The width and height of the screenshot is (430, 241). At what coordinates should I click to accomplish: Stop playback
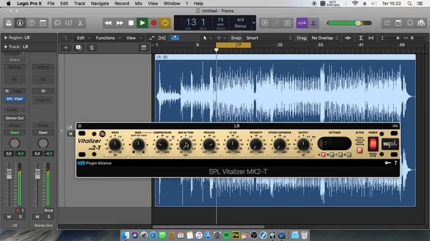pos(131,23)
